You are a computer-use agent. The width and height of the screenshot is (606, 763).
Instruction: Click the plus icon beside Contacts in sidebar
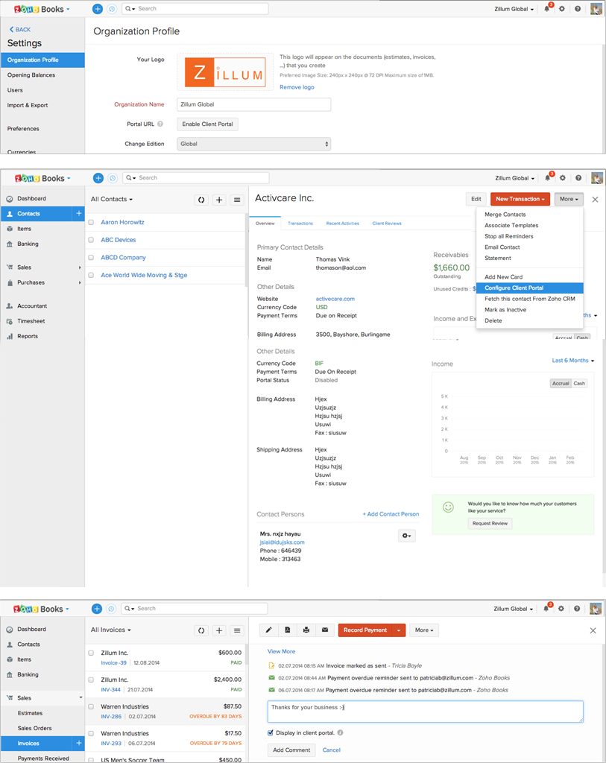click(78, 214)
